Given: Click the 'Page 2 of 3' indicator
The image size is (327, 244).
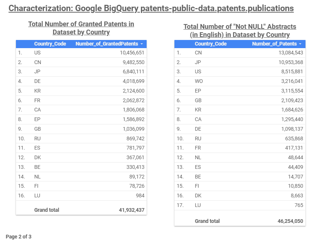Looking at the screenshot, I should [x=19, y=237].
